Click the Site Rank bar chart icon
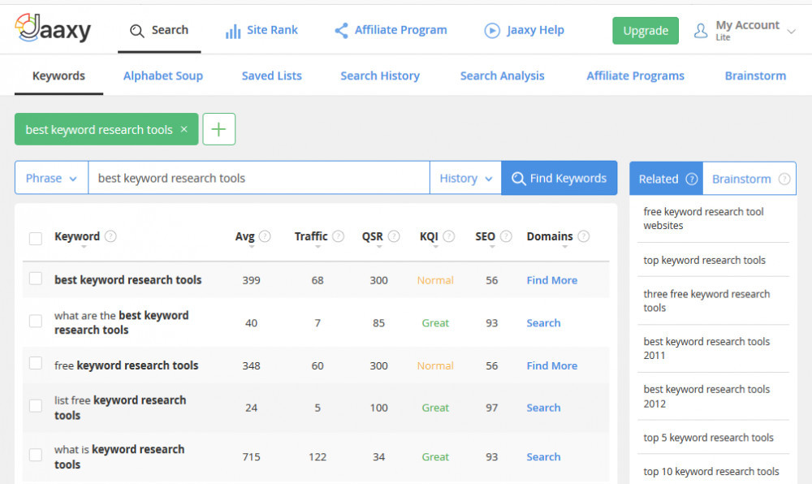The height and width of the screenshot is (484, 812). click(x=232, y=31)
